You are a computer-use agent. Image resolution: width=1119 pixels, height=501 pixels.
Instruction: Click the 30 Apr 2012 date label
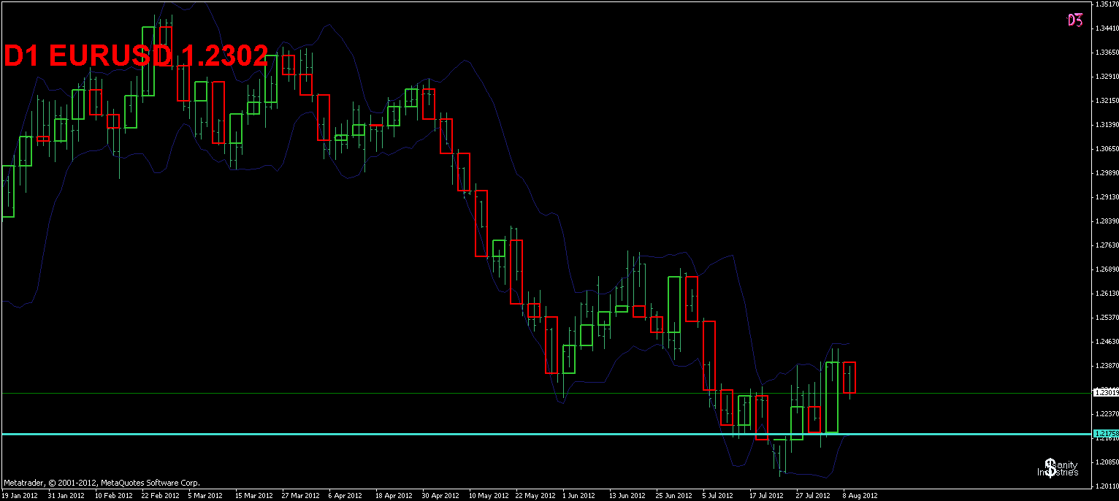(440, 495)
